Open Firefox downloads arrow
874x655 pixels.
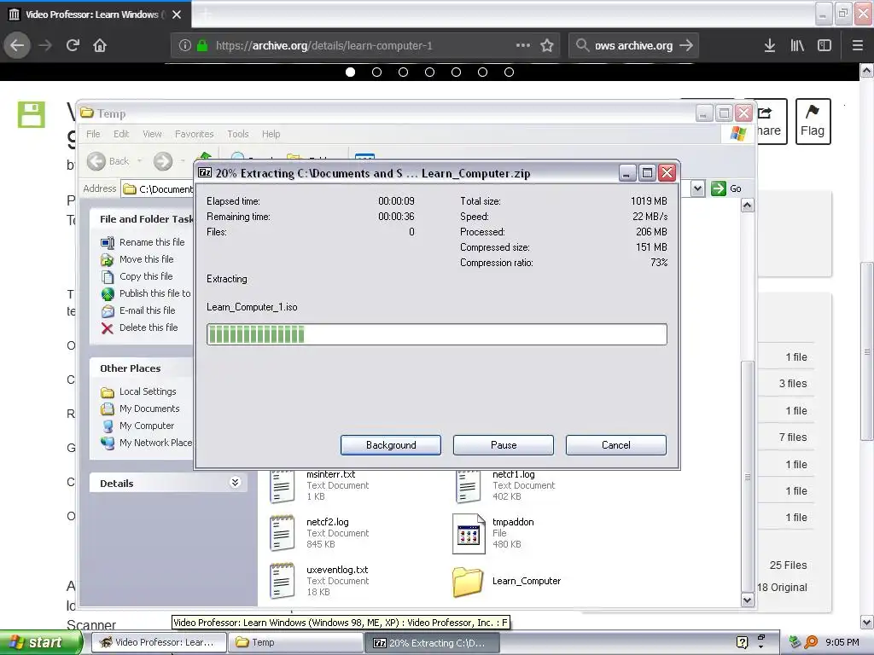(770, 45)
